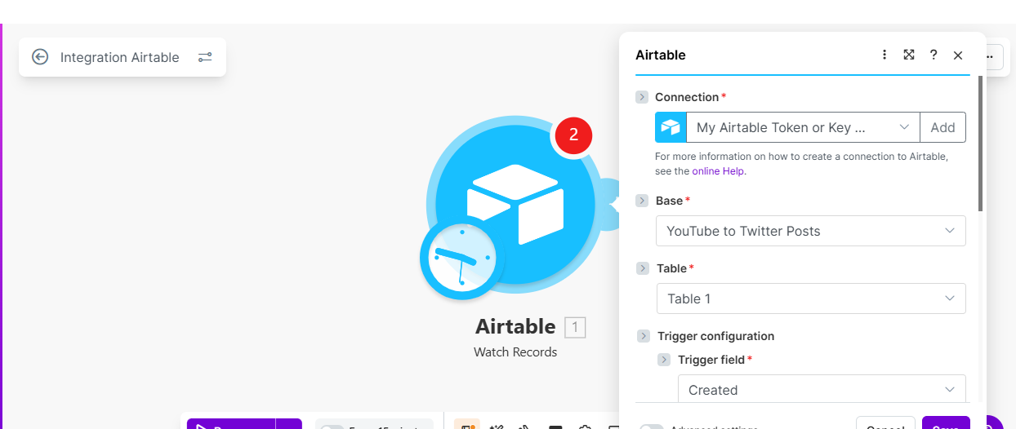Click the Integration Airtable scenario name

point(120,57)
